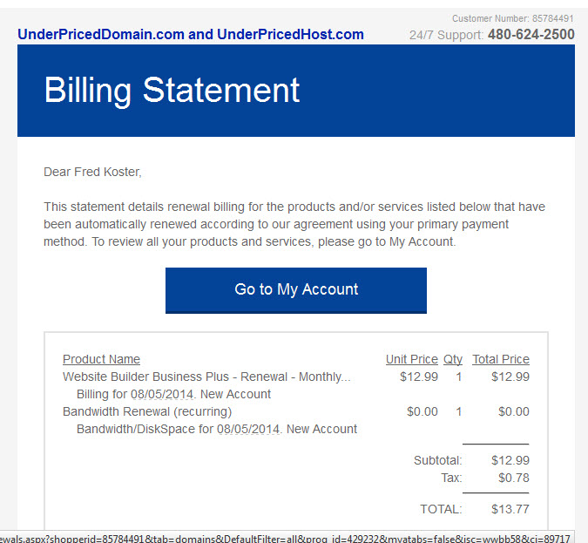Click the Total Price column header
Viewport: 588px width, 543px height.
(x=501, y=359)
